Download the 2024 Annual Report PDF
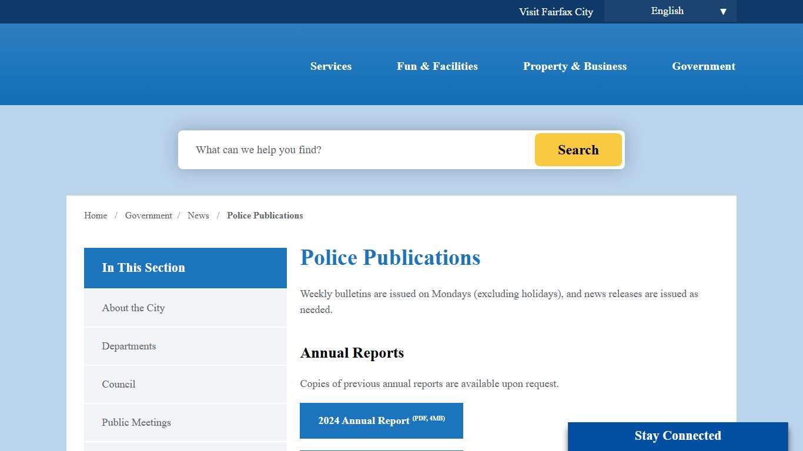The image size is (803, 451). pos(381,420)
